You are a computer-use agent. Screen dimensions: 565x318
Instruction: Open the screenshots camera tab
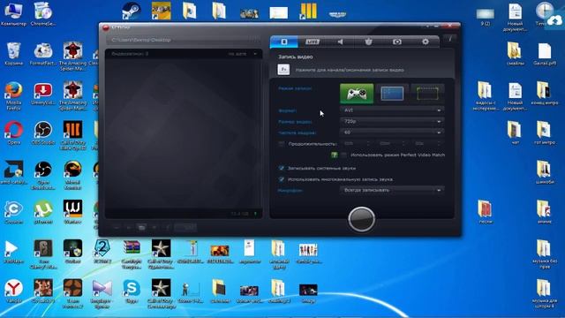[x=396, y=42]
